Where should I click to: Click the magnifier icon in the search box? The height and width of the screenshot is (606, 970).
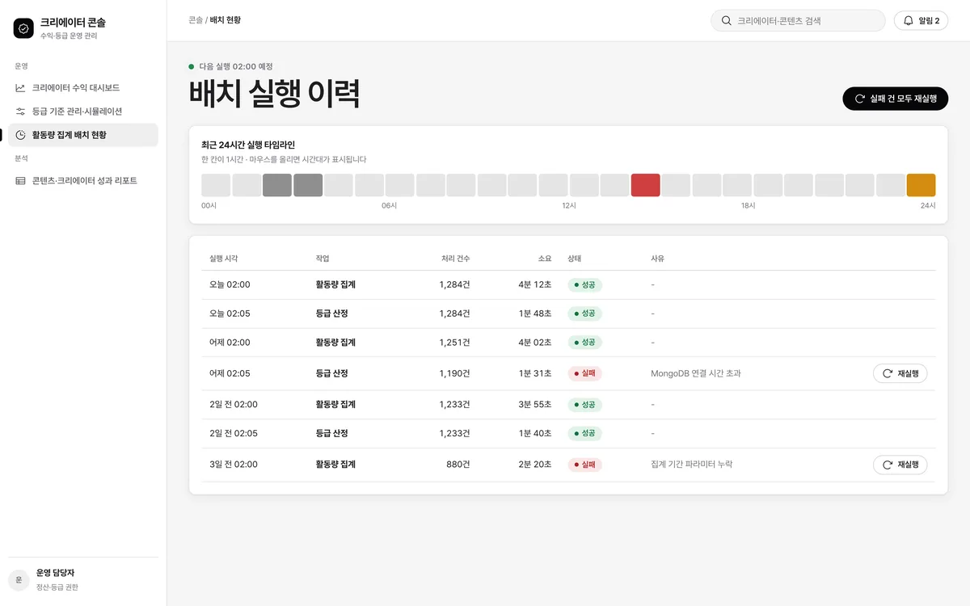(726, 21)
